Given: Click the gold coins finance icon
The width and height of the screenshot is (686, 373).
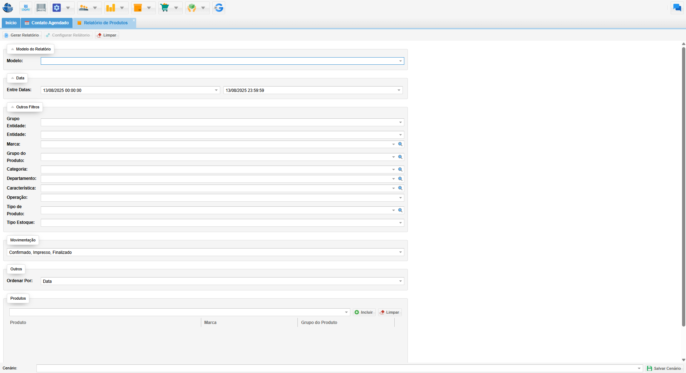Looking at the screenshot, I should (111, 8).
